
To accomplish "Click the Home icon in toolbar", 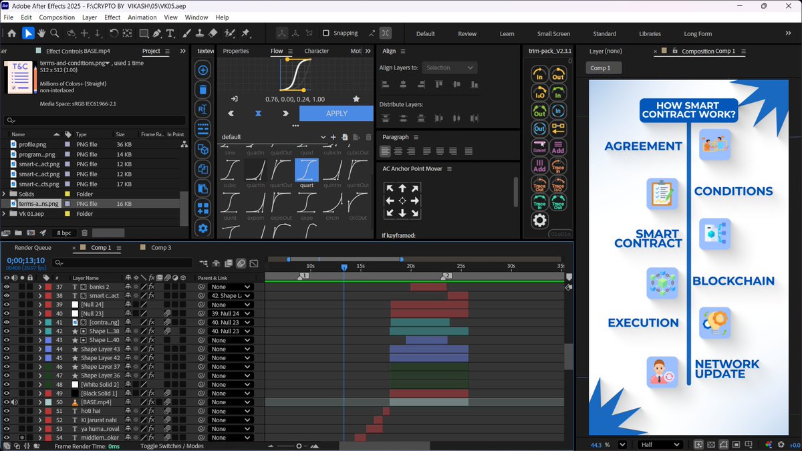I will coord(12,33).
